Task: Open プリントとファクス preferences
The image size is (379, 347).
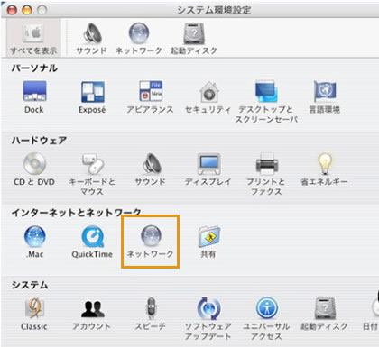Action: pos(266,174)
